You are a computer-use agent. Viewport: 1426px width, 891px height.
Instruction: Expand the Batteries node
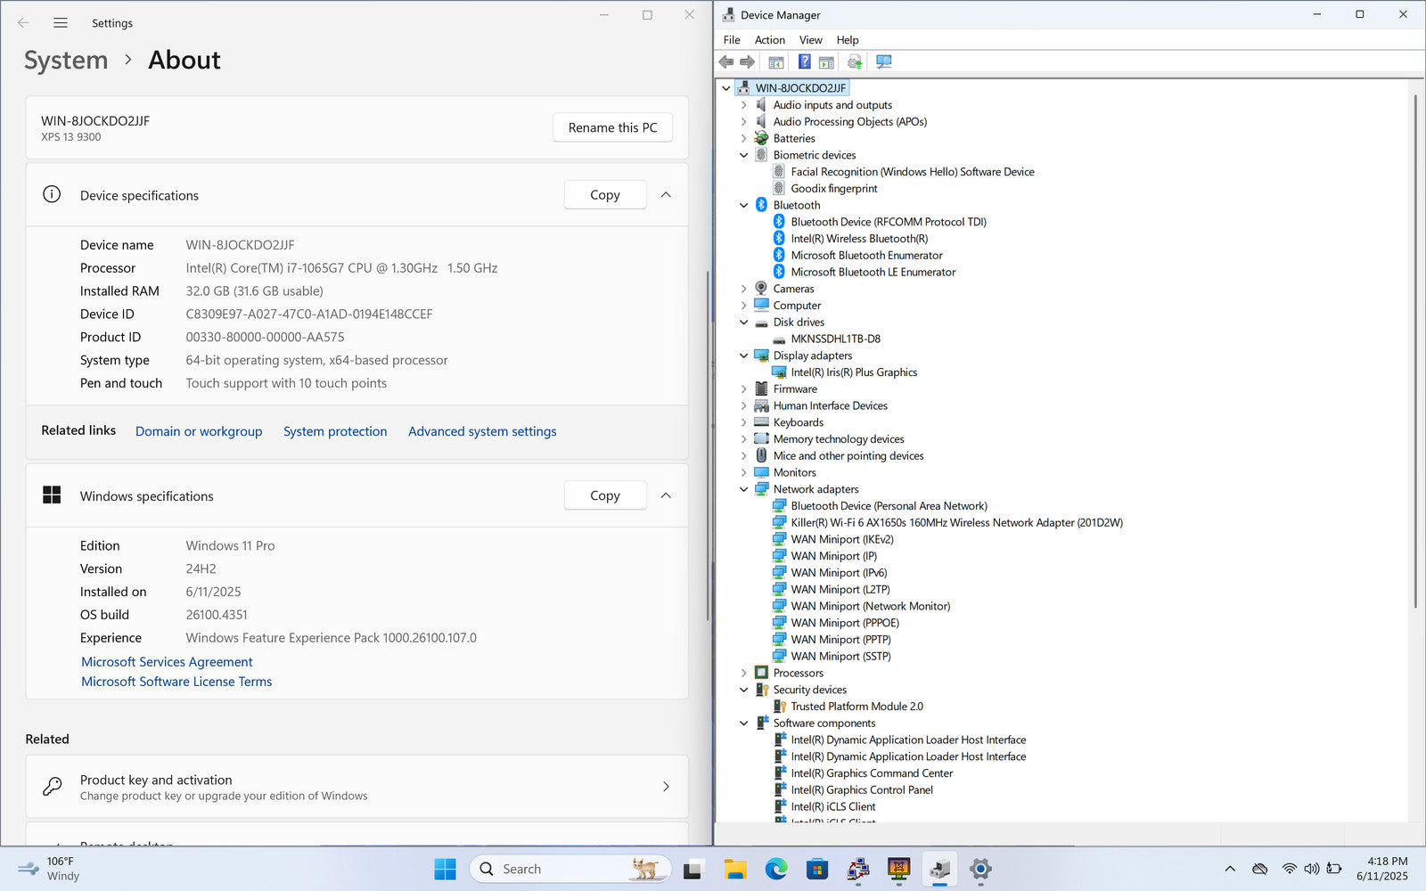coord(744,138)
